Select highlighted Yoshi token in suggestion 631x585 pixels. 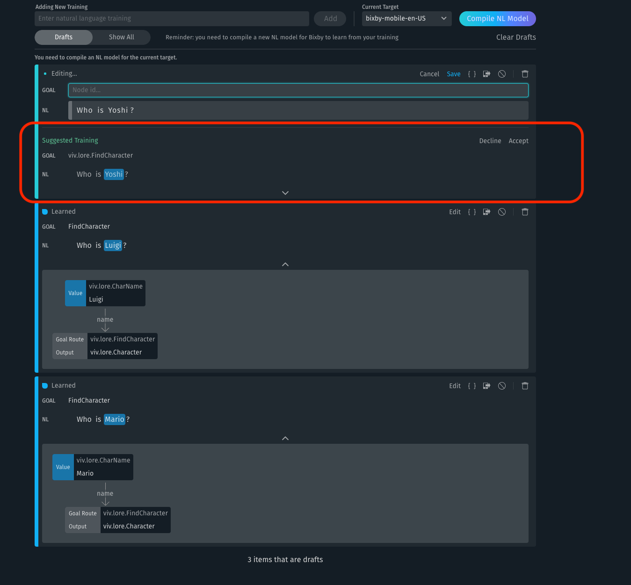(114, 174)
